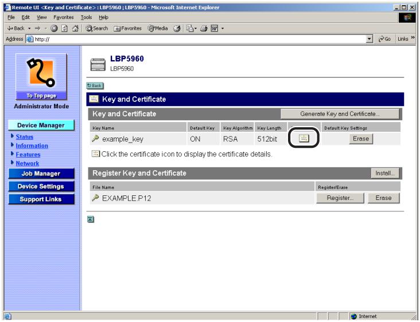The width and height of the screenshot is (420, 322).
Task: Open the View menu
Action: (x=42, y=17)
